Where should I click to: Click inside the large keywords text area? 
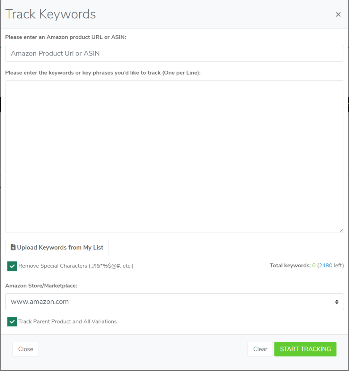point(174,156)
